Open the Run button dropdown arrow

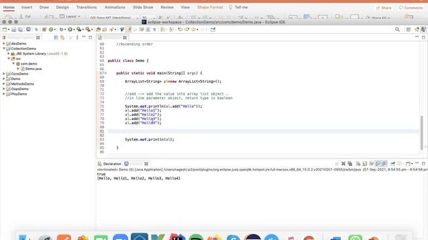coord(74,29)
